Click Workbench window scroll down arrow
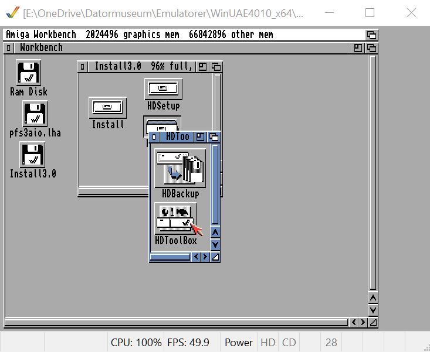The height and width of the screenshot is (352, 430). pyautogui.click(x=373, y=310)
